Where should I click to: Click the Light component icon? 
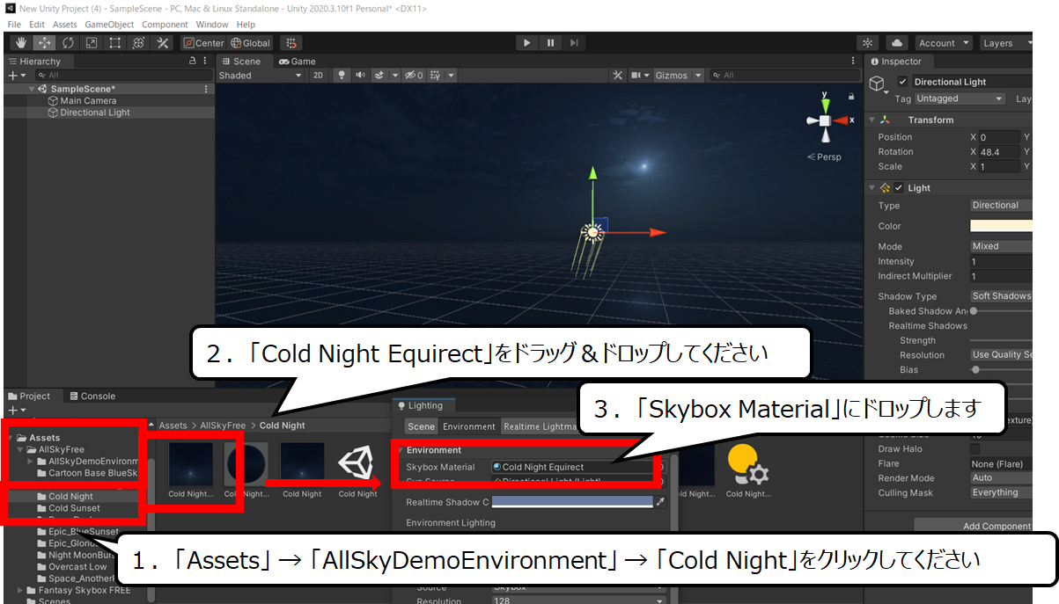(x=884, y=188)
